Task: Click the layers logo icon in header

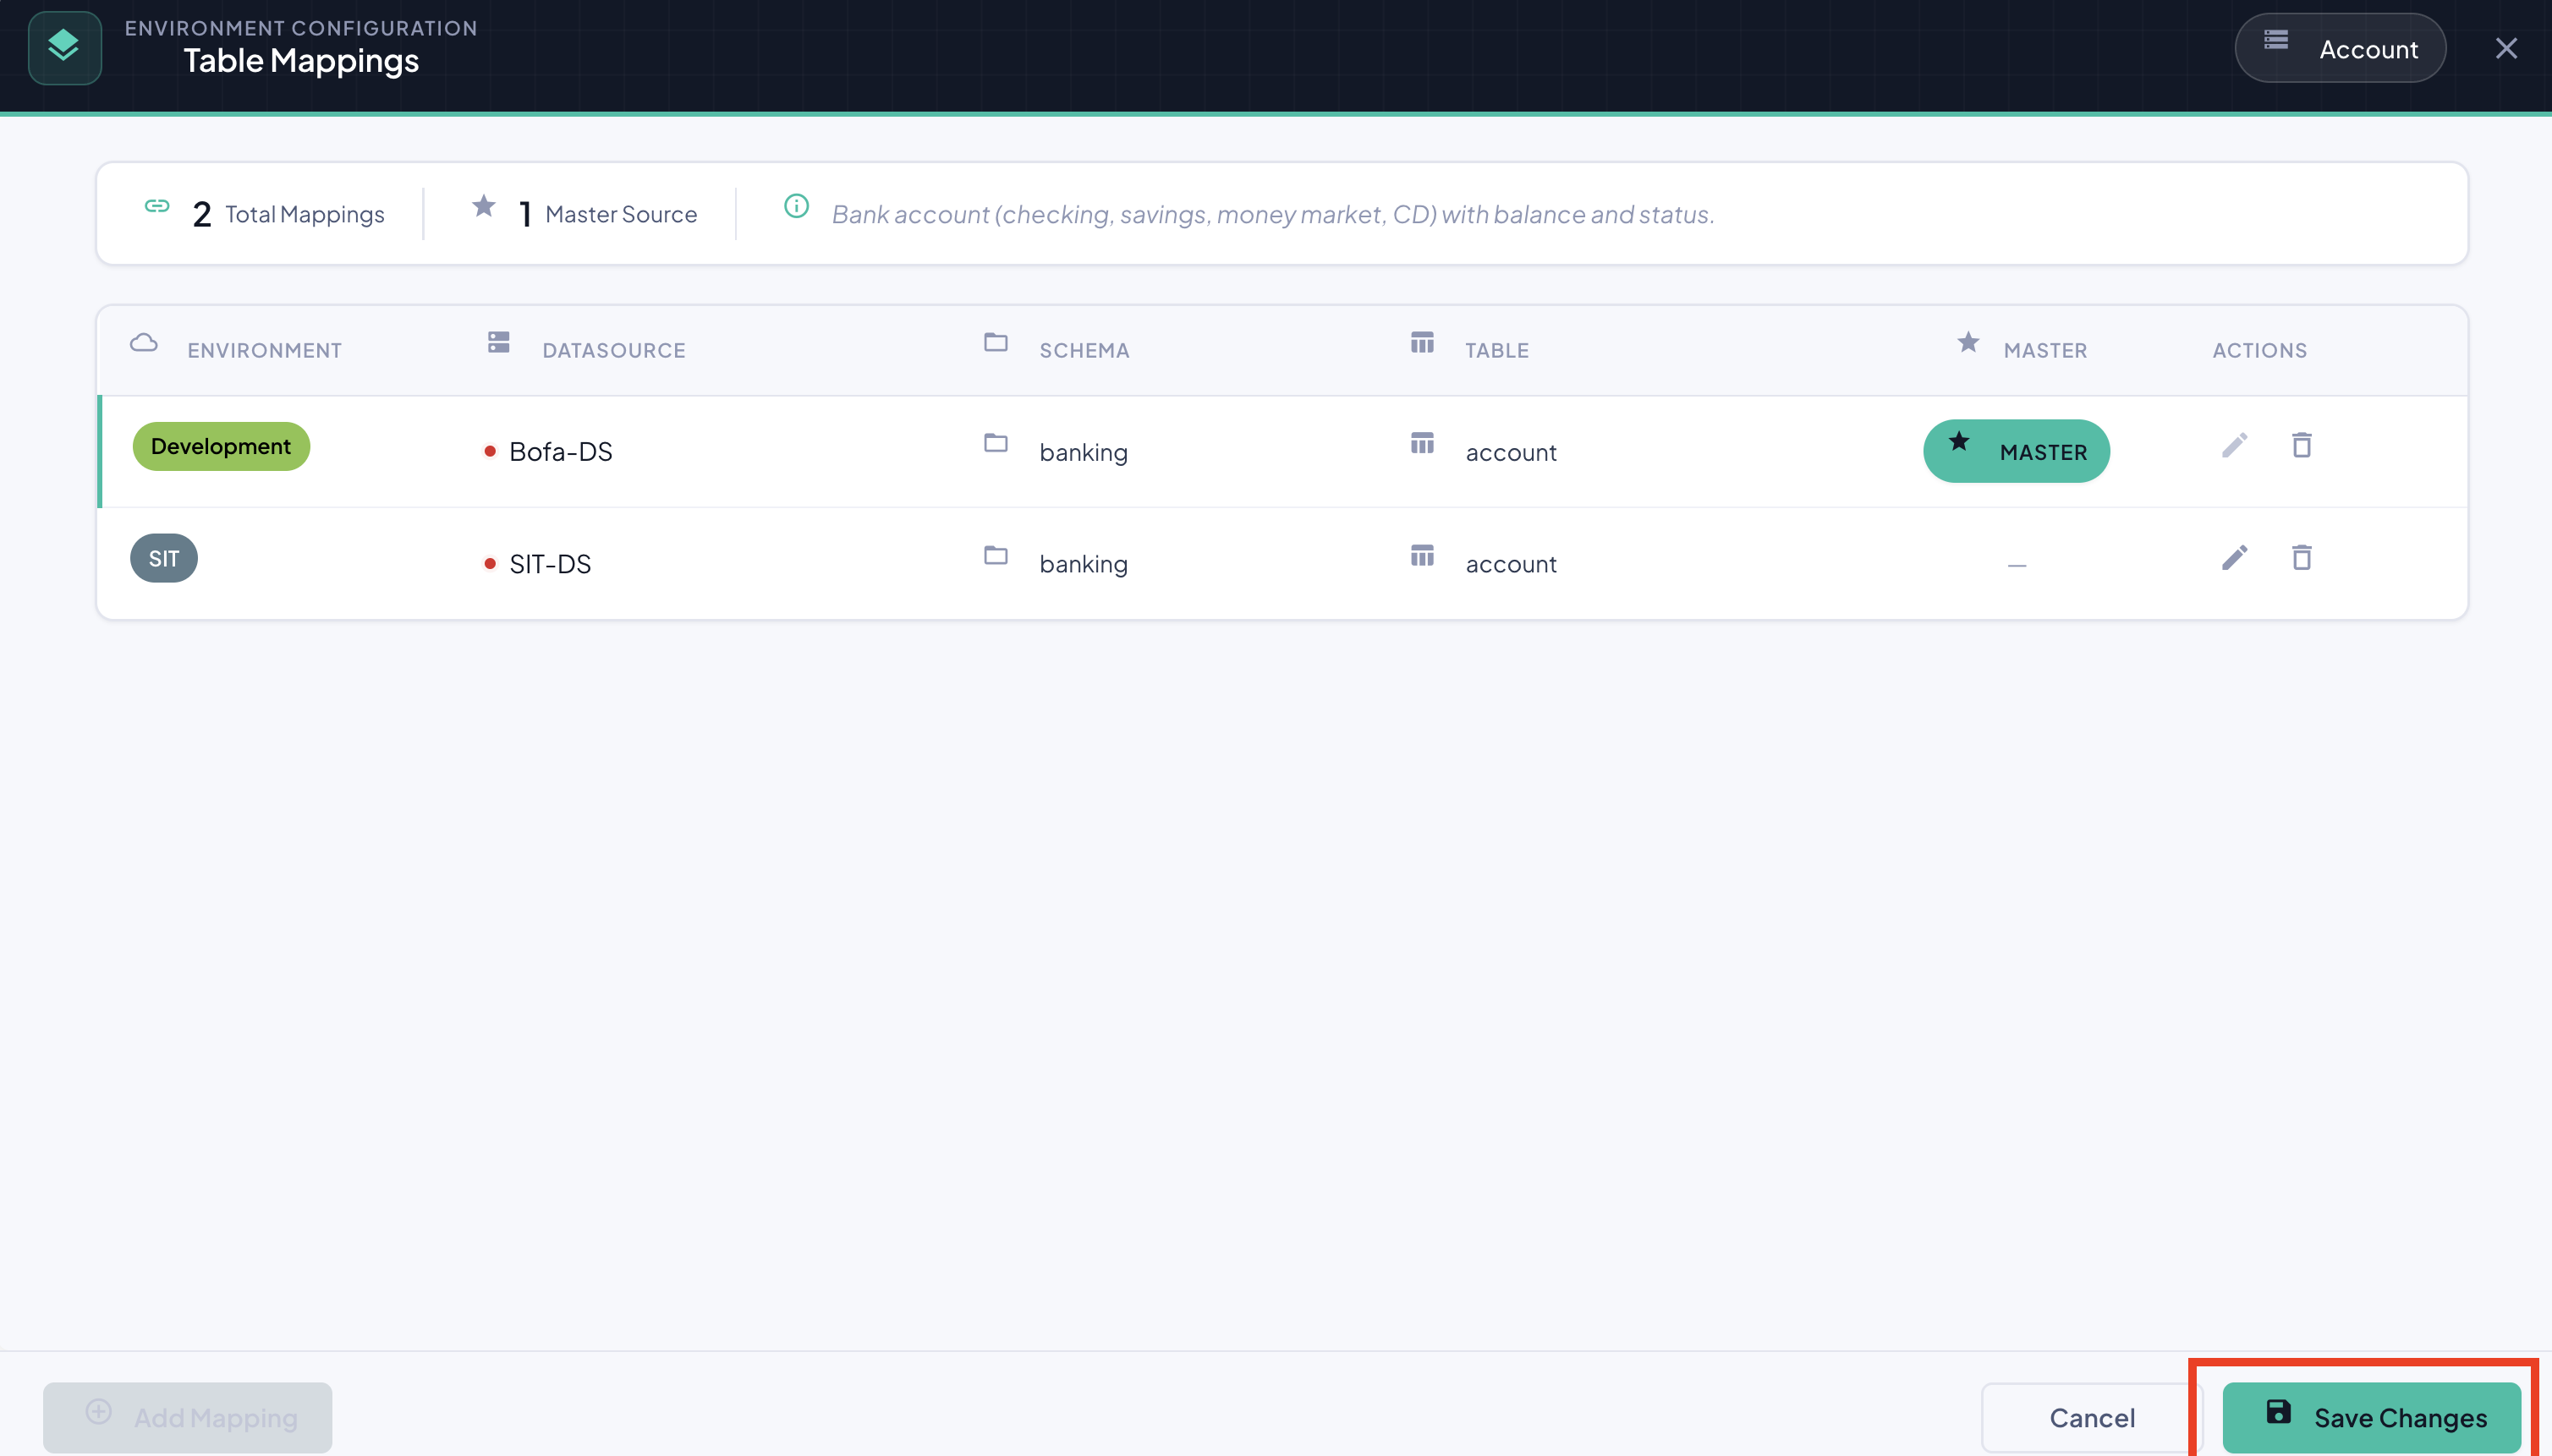Action: 64,47
